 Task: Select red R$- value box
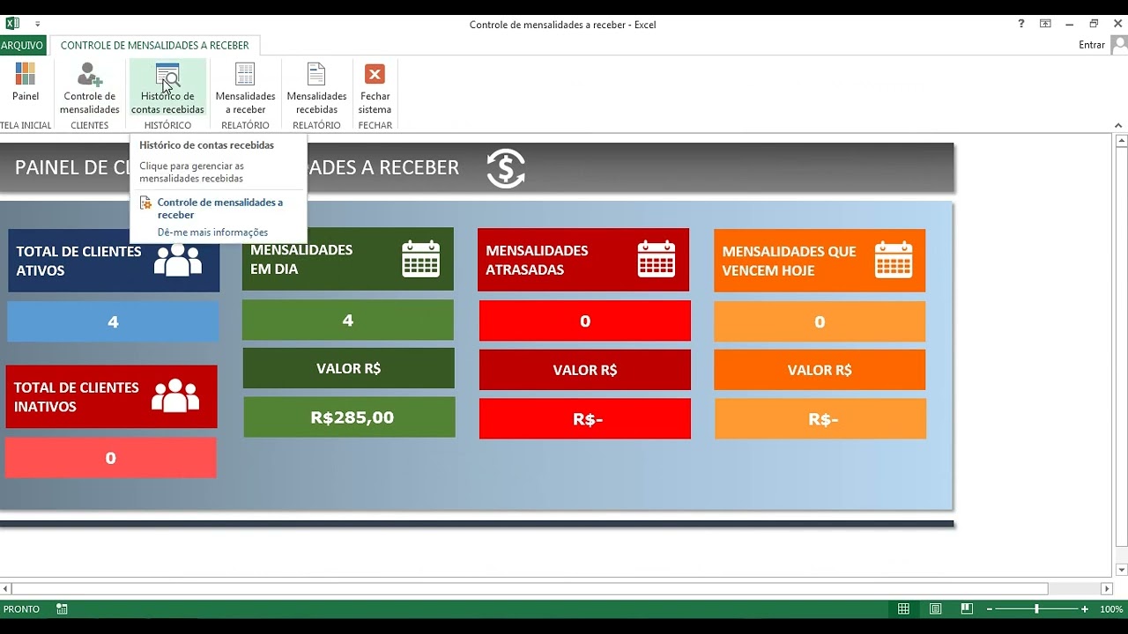pos(585,419)
